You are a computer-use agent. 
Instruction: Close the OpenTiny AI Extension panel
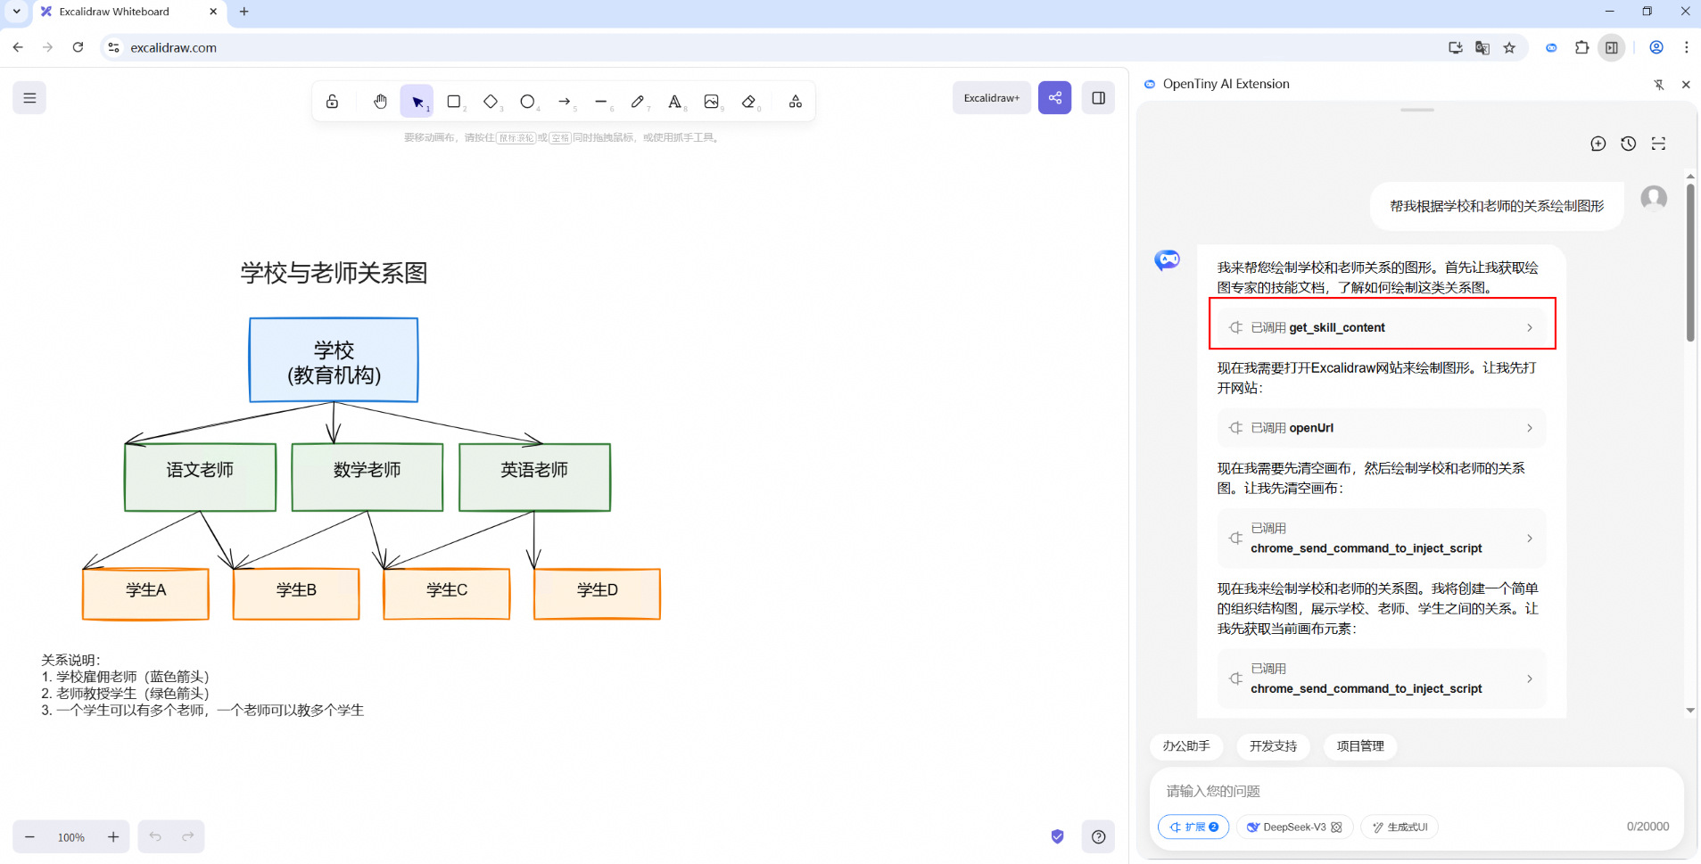pyautogui.click(x=1686, y=85)
